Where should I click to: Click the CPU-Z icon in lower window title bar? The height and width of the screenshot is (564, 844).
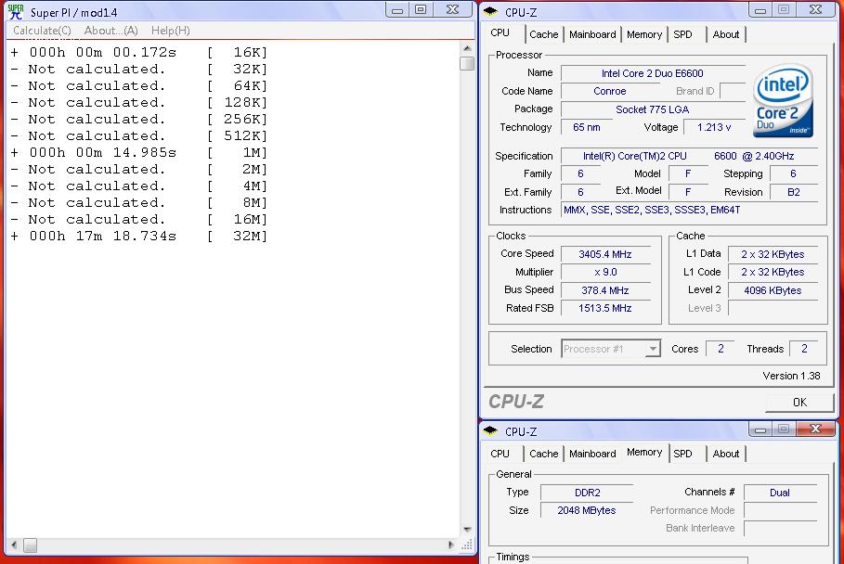pyautogui.click(x=490, y=430)
